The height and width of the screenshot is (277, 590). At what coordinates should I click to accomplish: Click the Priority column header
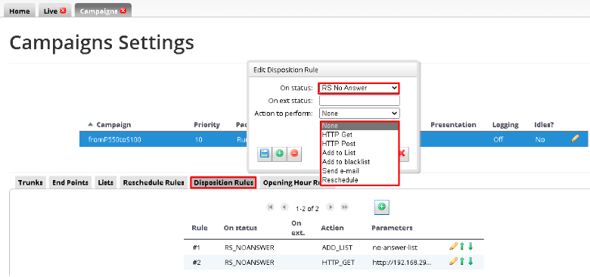pos(206,125)
